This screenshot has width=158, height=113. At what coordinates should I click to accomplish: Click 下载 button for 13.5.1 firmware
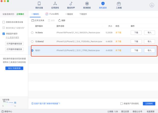[136, 50]
